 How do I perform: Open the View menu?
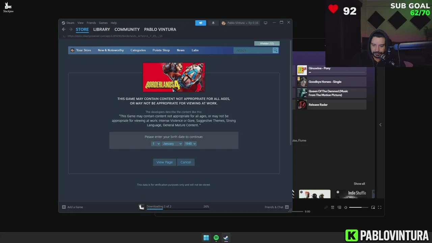click(80, 23)
